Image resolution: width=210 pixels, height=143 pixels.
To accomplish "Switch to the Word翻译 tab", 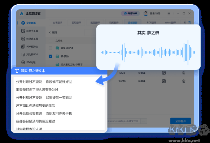I will (170, 23).
